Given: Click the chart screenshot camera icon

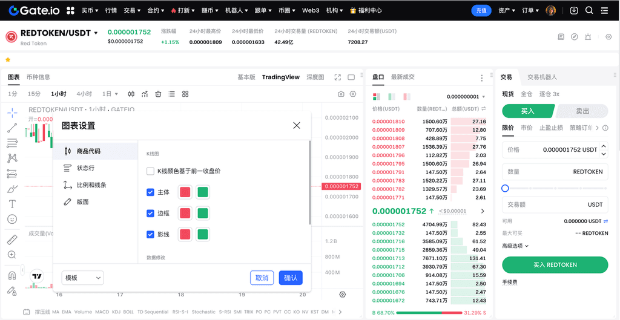Looking at the screenshot, I should pyautogui.click(x=341, y=94).
